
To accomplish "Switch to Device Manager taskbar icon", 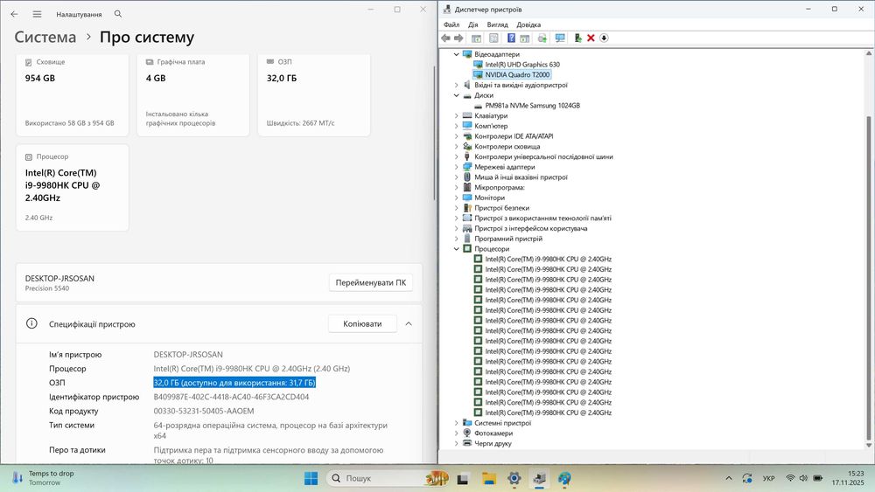I will [539, 479].
